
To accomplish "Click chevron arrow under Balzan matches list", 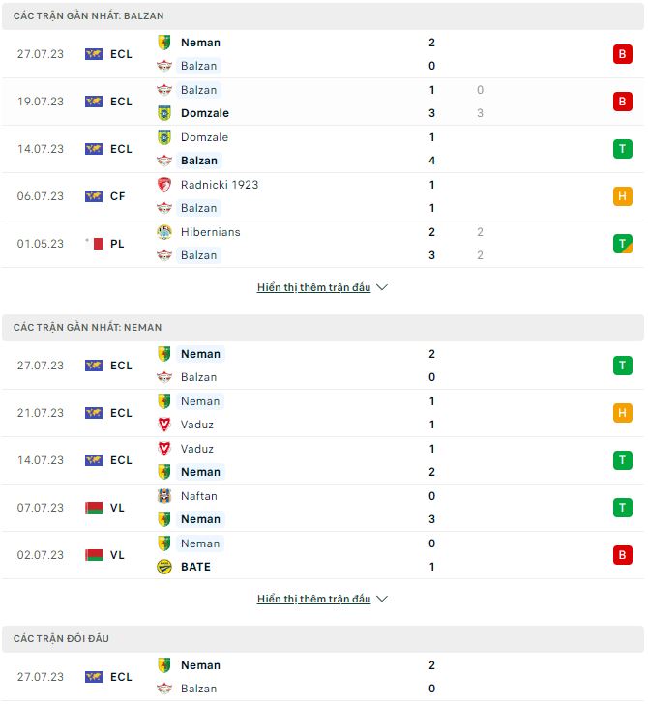I will click(382, 287).
